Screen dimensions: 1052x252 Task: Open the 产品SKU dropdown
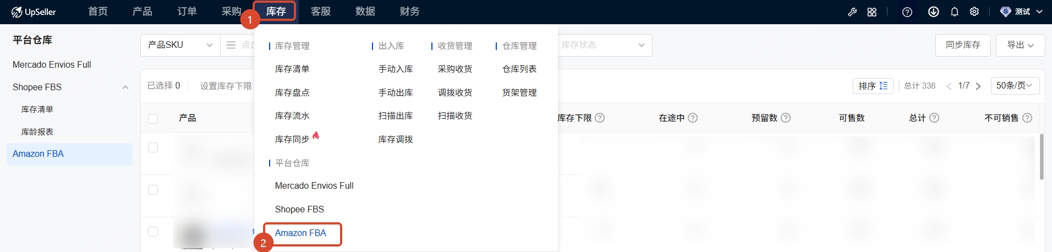pos(180,45)
